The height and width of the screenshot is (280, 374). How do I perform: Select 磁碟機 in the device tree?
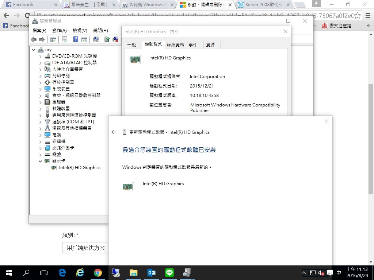pyautogui.click(x=59, y=141)
